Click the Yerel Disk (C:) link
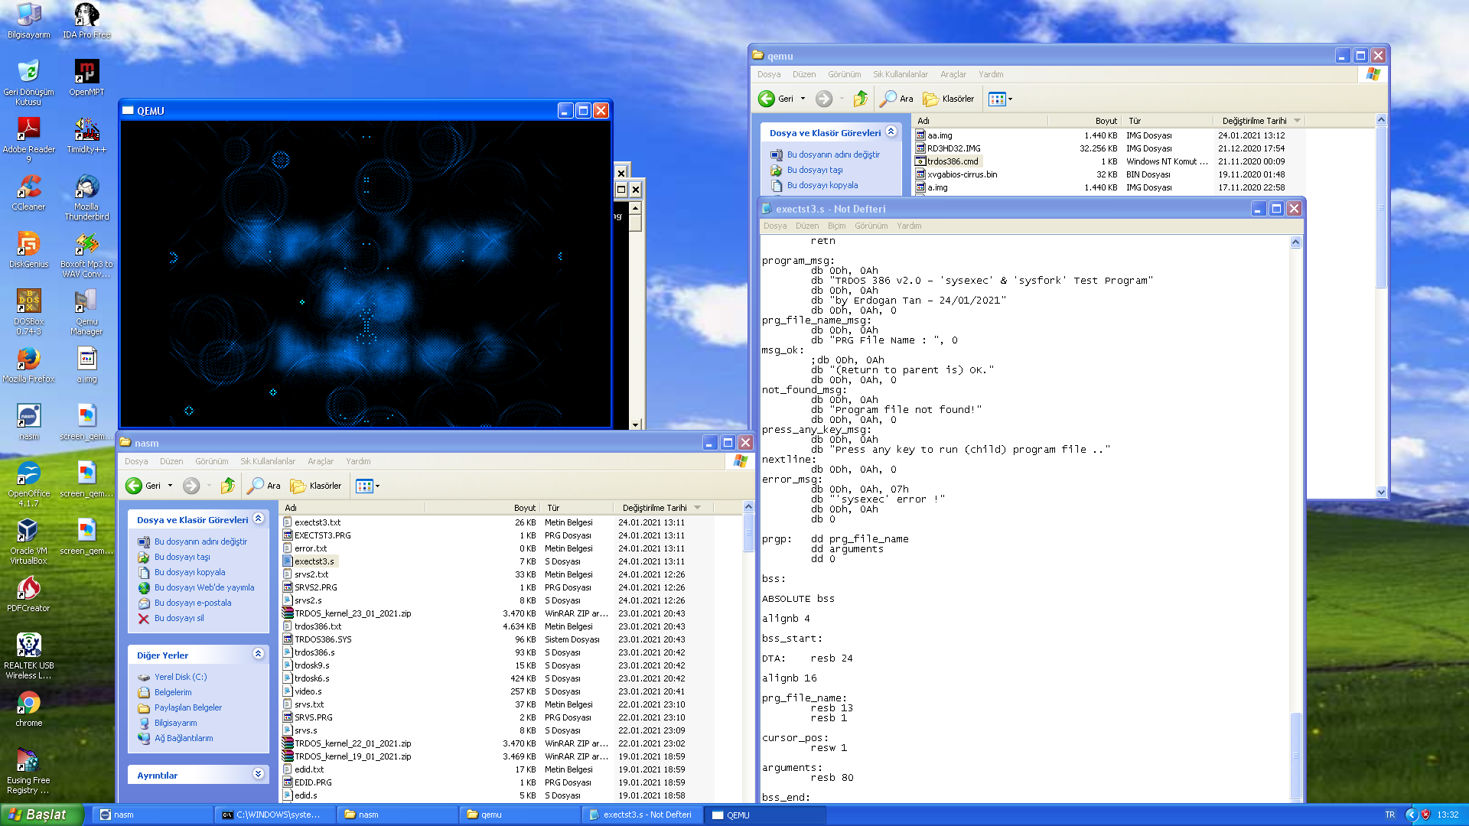Viewport: 1469px width, 826px height. coord(181,677)
